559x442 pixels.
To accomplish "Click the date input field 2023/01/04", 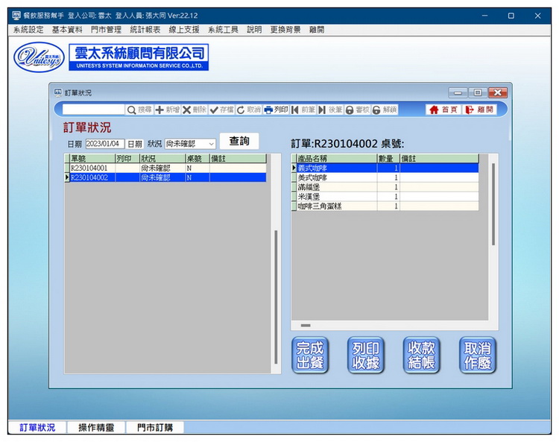I will point(105,144).
